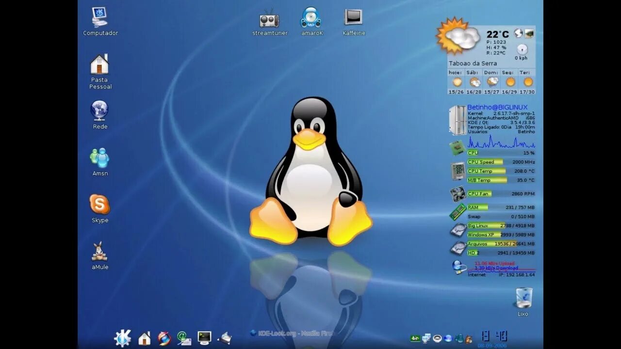Viewport: 621px width, 349px height.
Task: Click the scanner-like icon in the panel
Action: (x=225, y=338)
